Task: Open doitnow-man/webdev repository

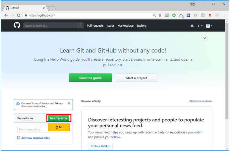Action: [36, 138]
